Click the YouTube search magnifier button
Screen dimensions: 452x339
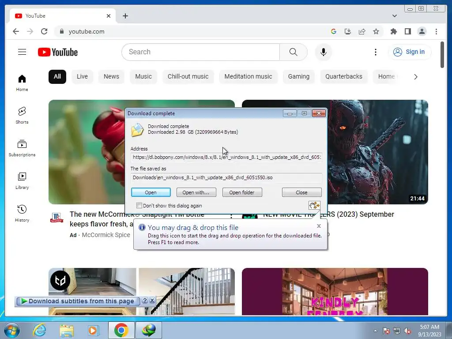(x=293, y=52)
